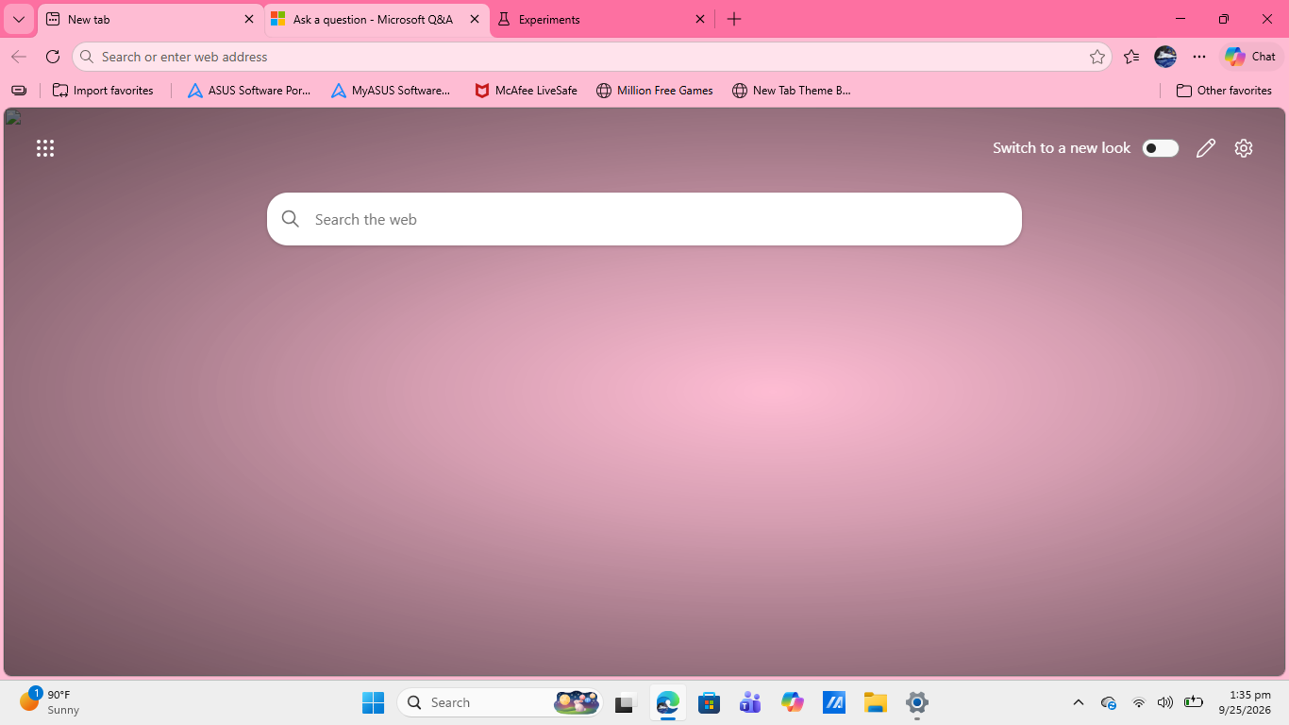Close the Experiments tab
The image size is (1289, 725).
click(700, 19)
